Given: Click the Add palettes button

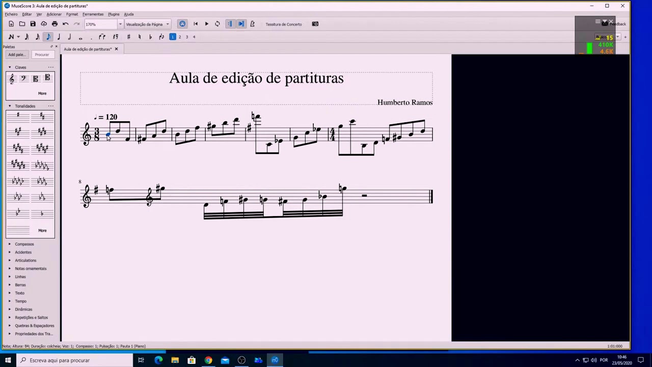Looking at the screenshot, I should [17, 55].
